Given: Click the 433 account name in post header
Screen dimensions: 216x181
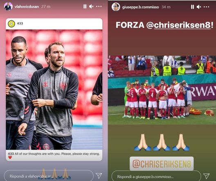Looking at the screenshot, I should coord(20,23).
